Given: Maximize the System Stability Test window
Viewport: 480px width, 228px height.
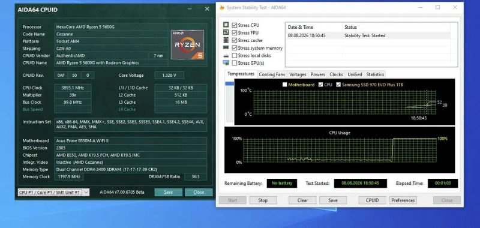Looking at the screenshot, I should tap(438, 7).
